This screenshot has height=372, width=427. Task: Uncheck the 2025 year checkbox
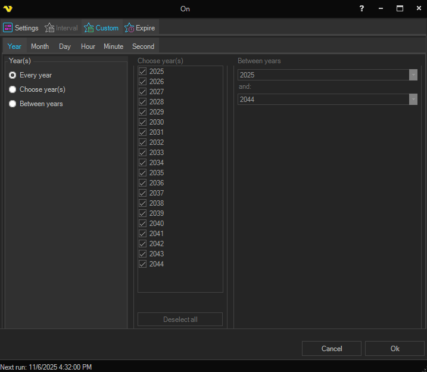tap(143, 72)
